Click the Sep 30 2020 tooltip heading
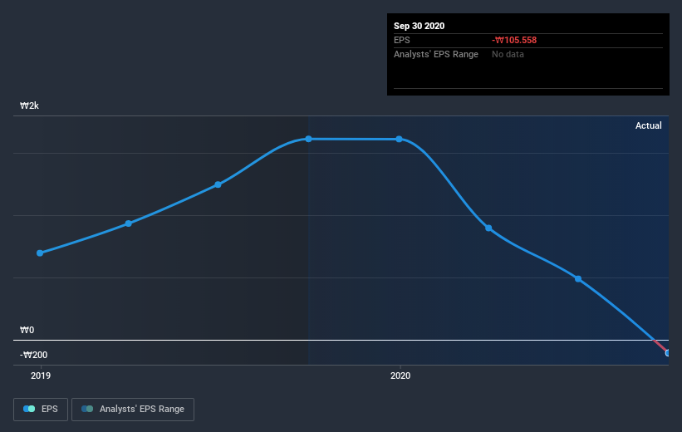This screenshot has height=432, width=682. [x=419, y=26]
